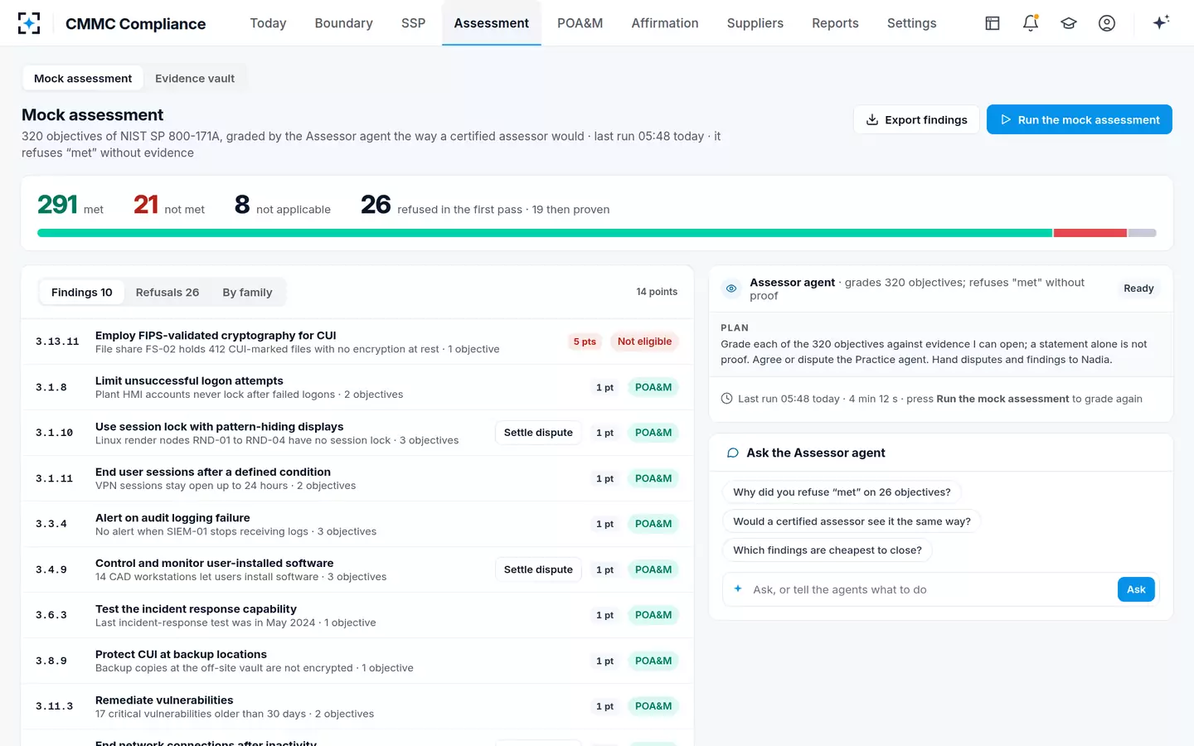The height and width of the screenshot is (746, 1194).
Task: Click the green met portion of progress bar
Action: pos(545,233)
